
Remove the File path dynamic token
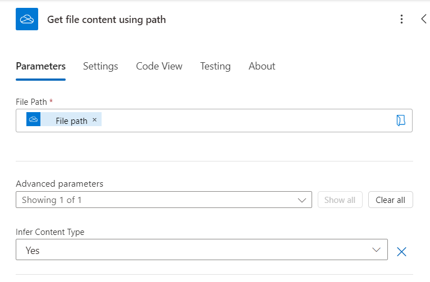coord(94,120)
